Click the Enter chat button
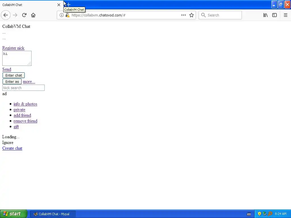The image size is (291, 218). tap(14, 75)
